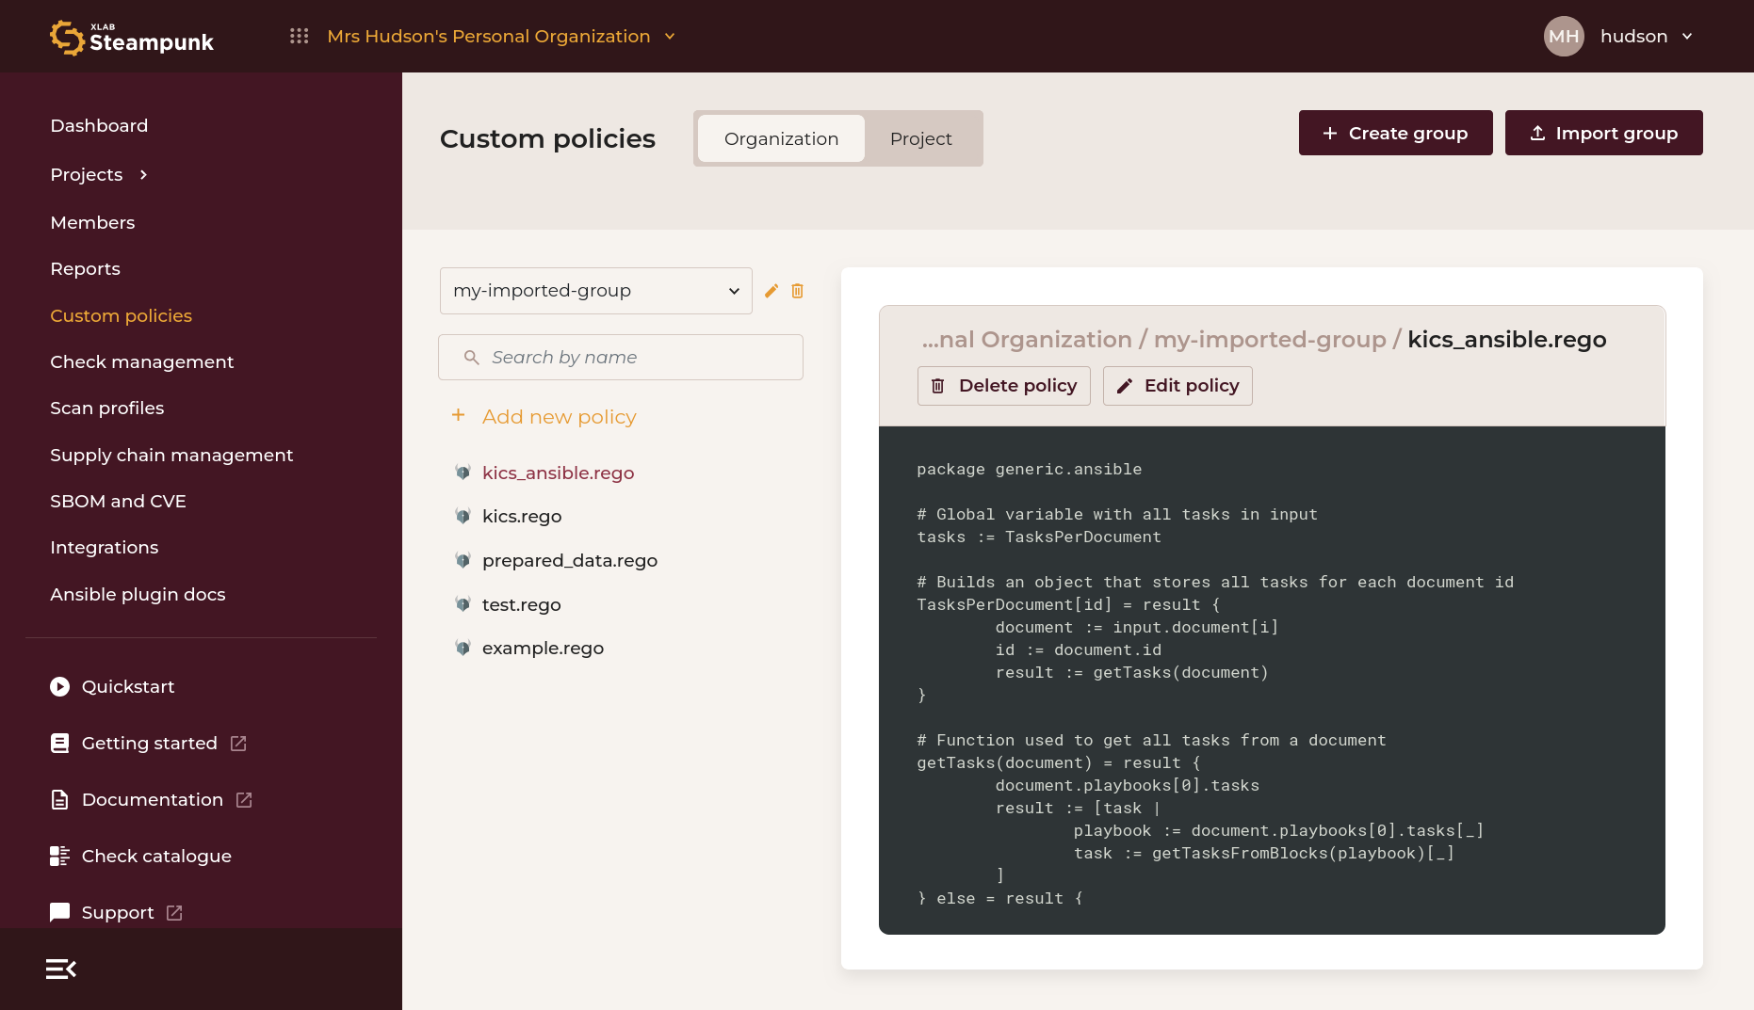
Task: Click Documentation external link icon
Action: (x=245, y=800)
